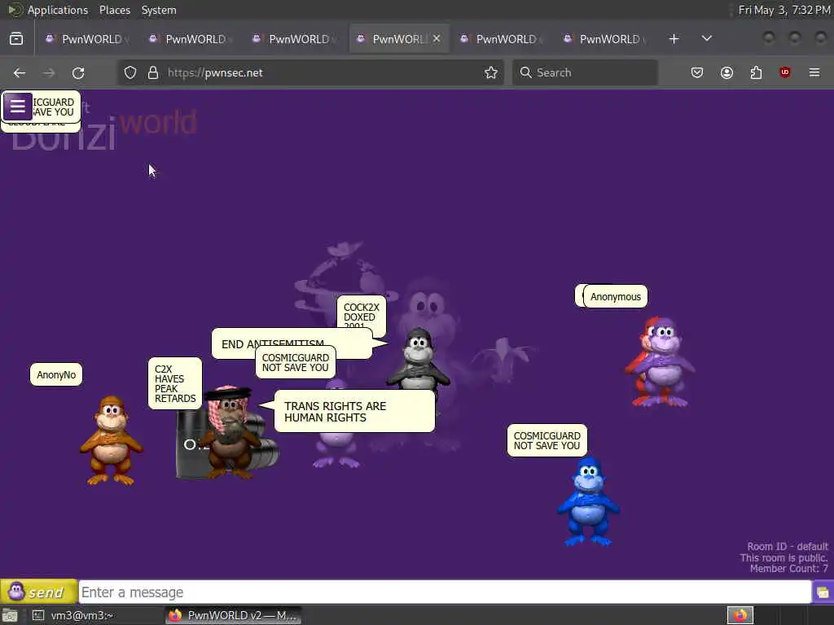Click the black gorilla character
This screenshot has height=625, width=834.
pos(419,359)
